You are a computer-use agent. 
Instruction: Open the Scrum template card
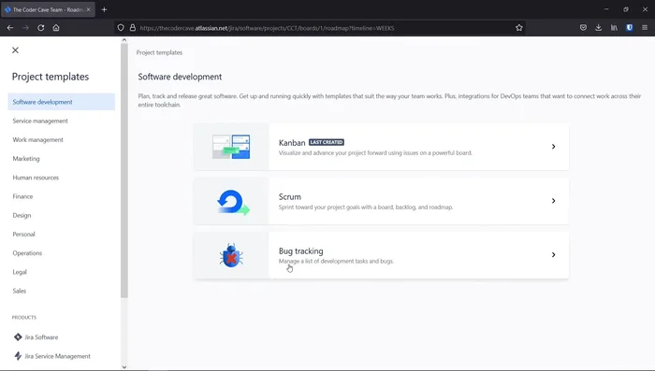tap(381, 201)
